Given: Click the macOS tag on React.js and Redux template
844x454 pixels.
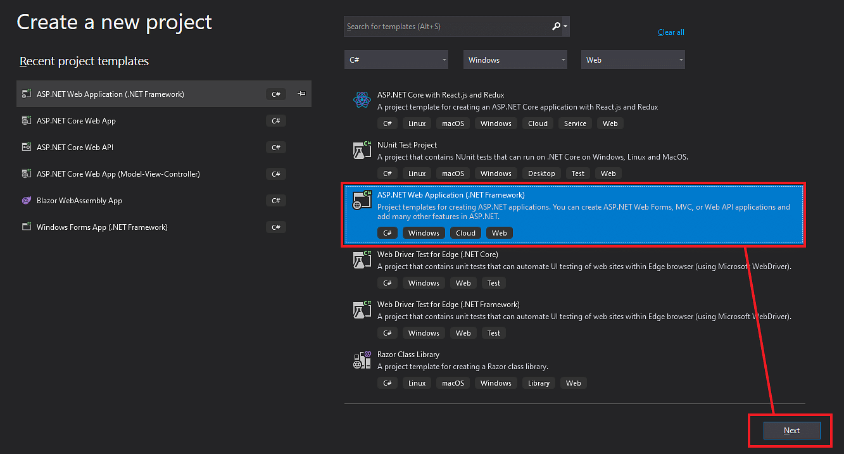Looking at the screenshot, I should [453, 123].
